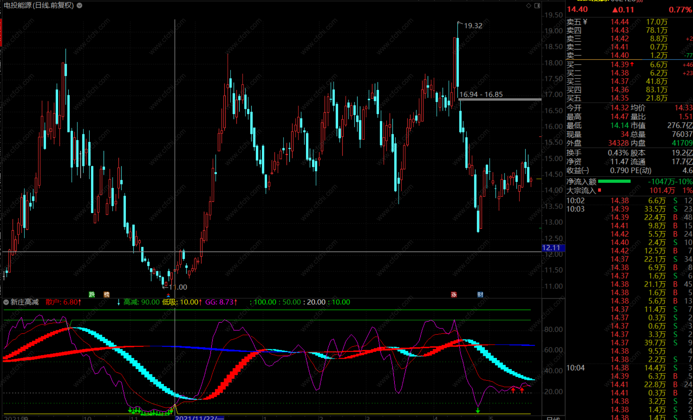Click the 高减 indicator value label
The image size is (693, 420).
coord(141,302)
